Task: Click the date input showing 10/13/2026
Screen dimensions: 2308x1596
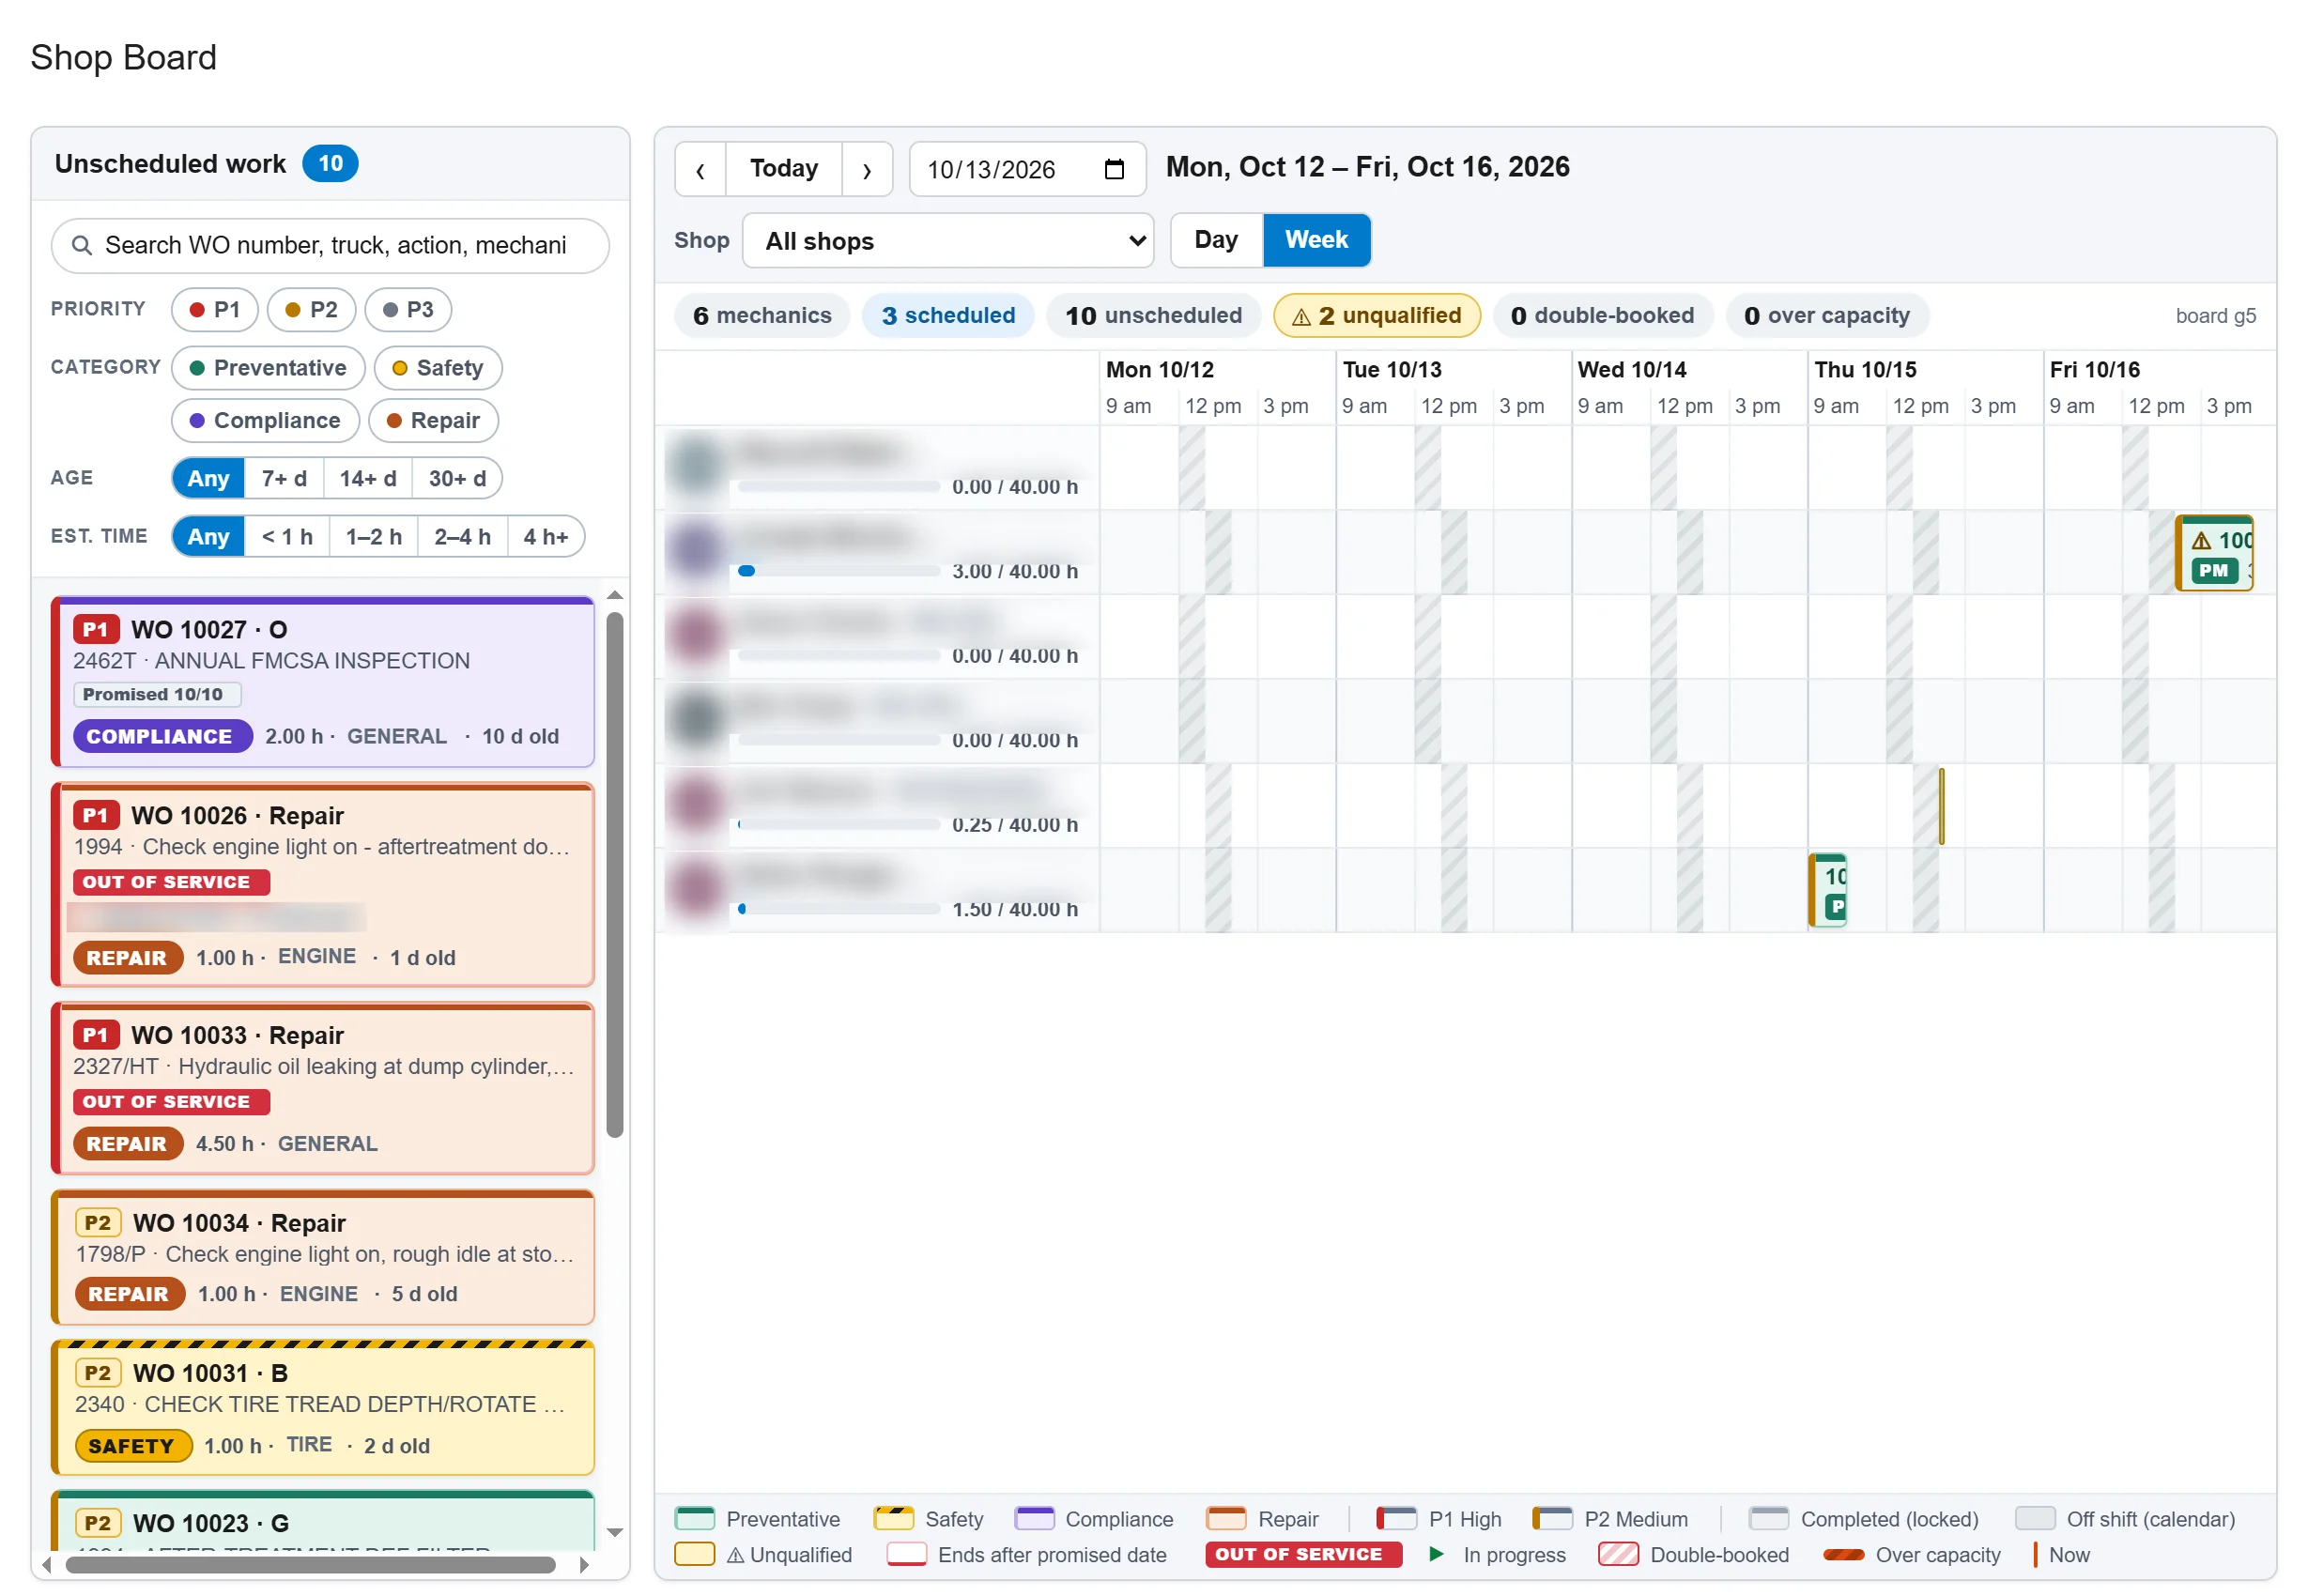Action: [1027, 169]
